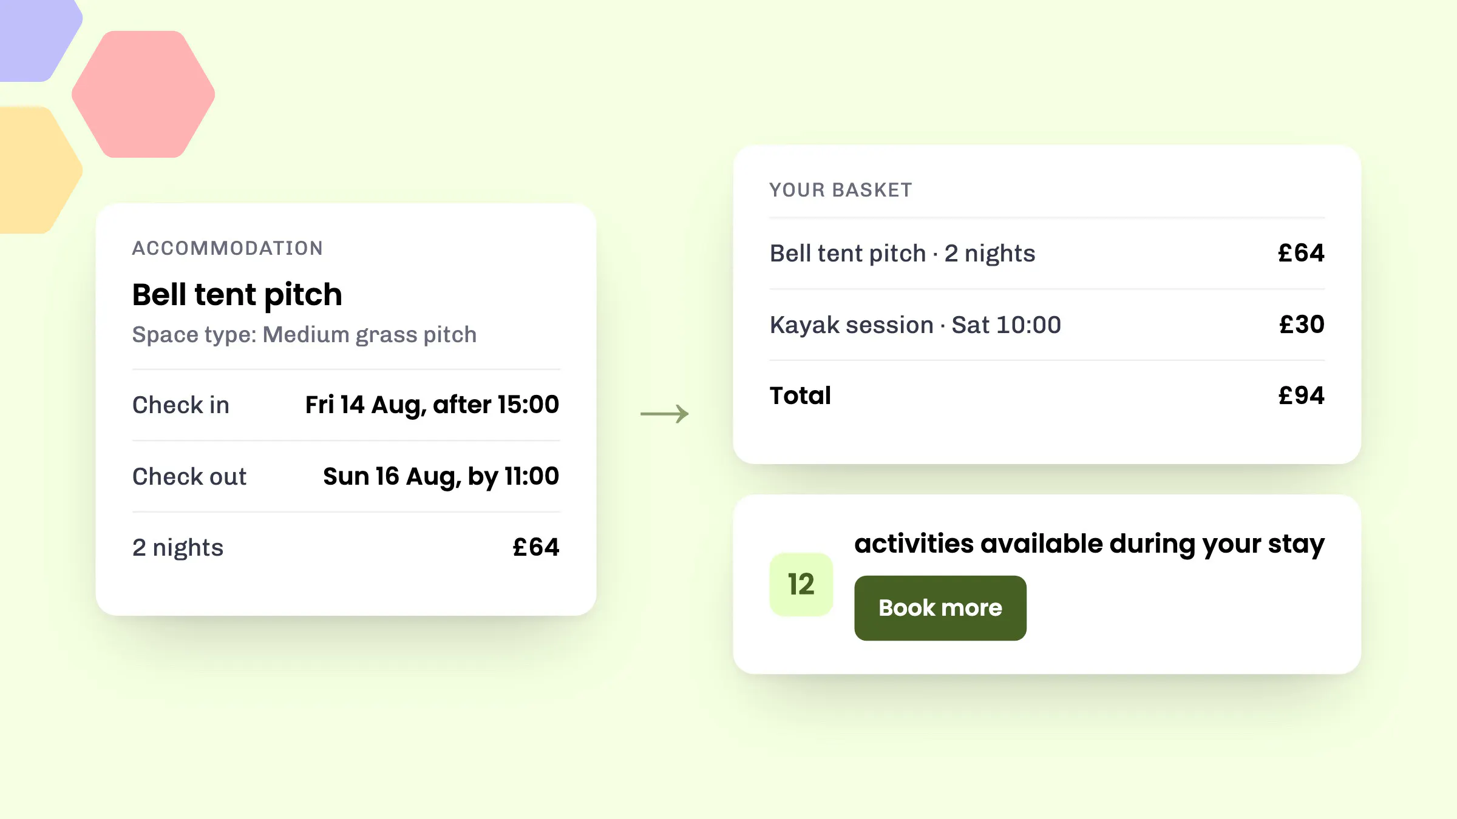Click the £30 kayak session price
The width and height of the screenshot is (1457, 819).
(x=1302, y=325)
